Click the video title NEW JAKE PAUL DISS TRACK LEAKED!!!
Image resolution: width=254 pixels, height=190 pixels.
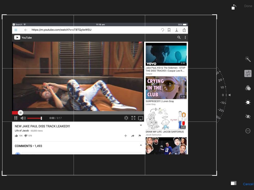42,126
